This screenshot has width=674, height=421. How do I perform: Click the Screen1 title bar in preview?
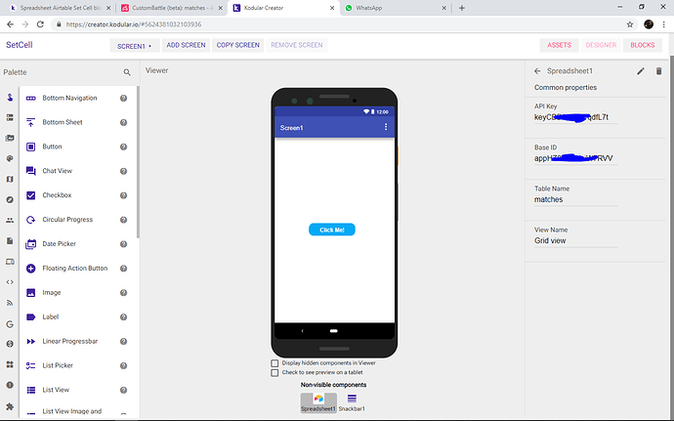[334, 127]
